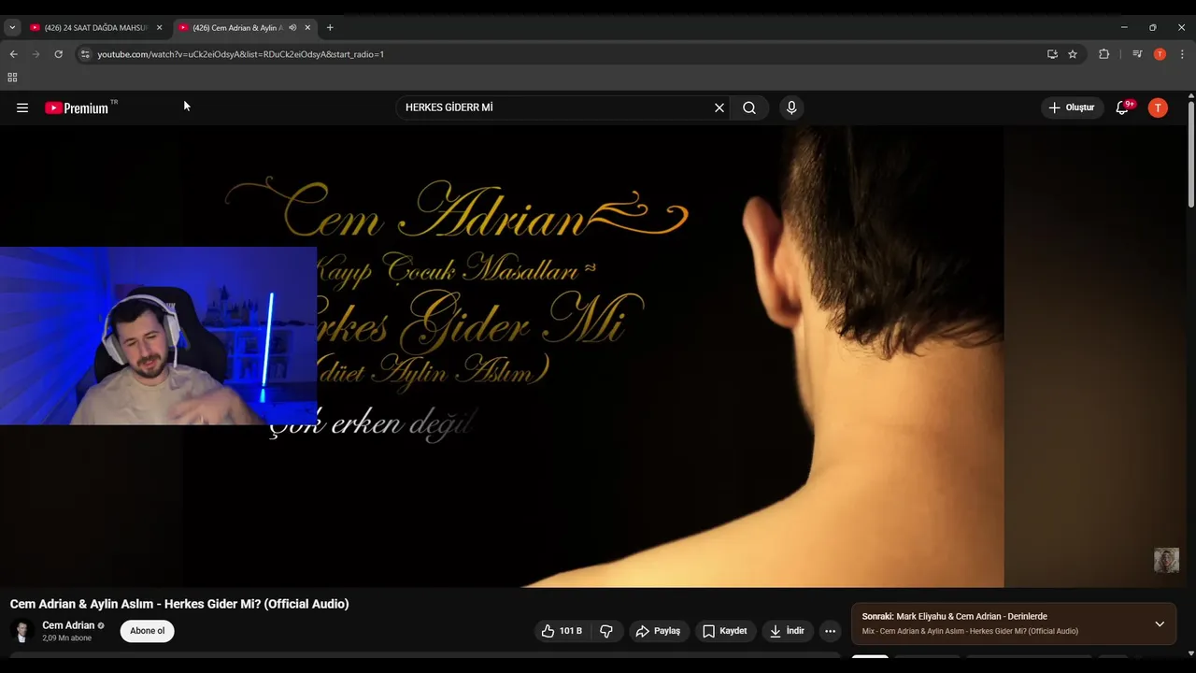Open Chrome profile avatar
The width and height of the screenshot is (1196, 673).
click(x=1160, y=54)
